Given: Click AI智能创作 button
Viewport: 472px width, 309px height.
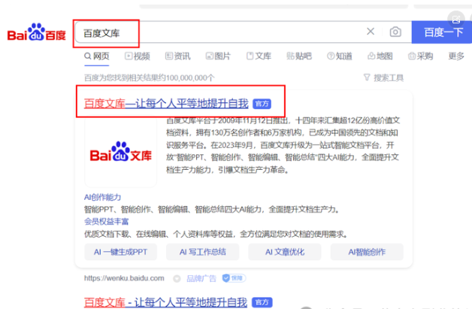Looking at the screenshot, I should pyautogui.click(x=367, y=252).
